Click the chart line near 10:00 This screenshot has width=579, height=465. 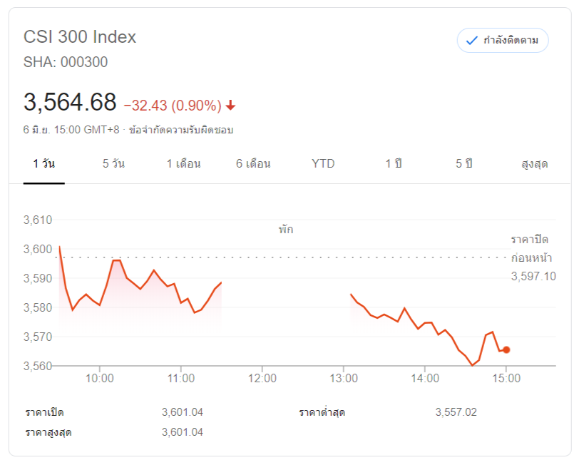coord(100,305)
